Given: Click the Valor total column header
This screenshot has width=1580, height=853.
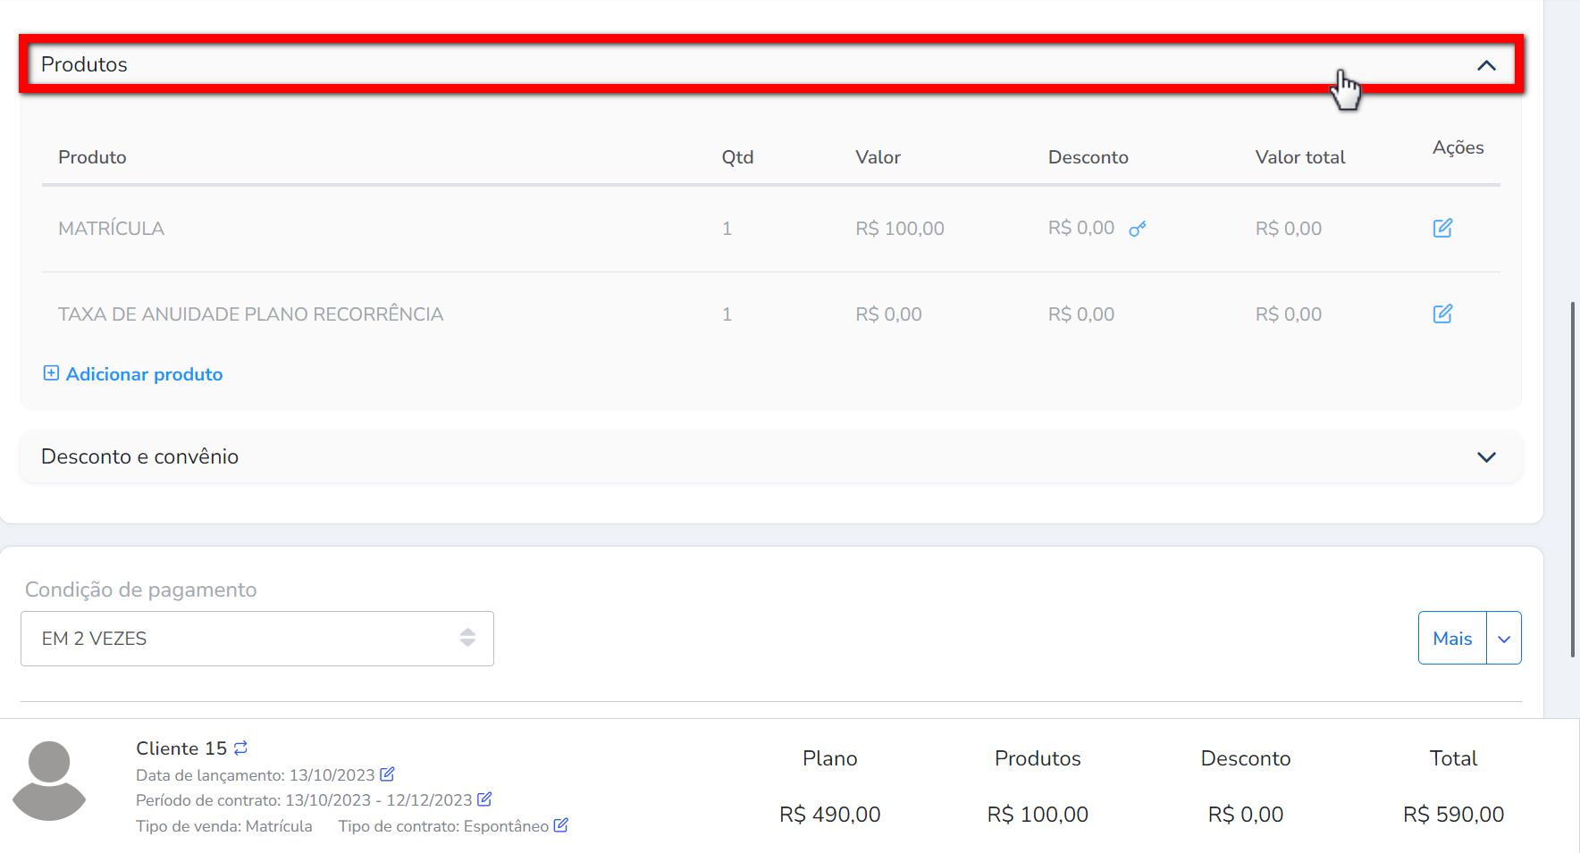Looking at the screenshot, I should [1299, 157].
